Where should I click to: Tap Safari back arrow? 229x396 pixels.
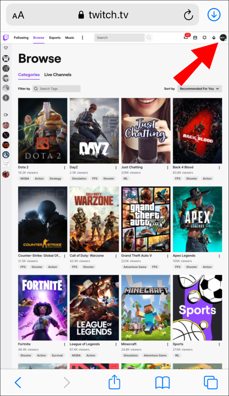click(18, 383)
